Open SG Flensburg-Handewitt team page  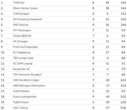[x=27, y=19]
